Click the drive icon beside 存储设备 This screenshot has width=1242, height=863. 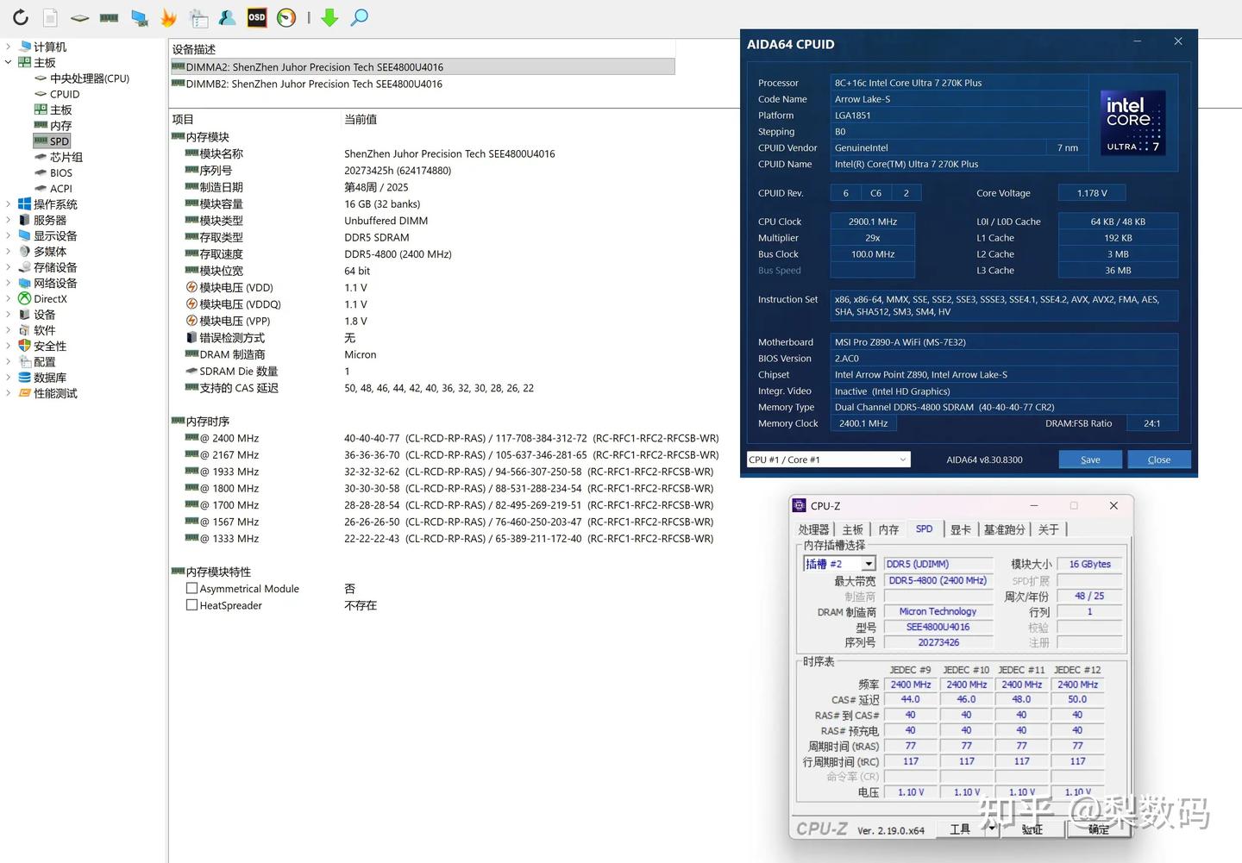click(25, 267)
